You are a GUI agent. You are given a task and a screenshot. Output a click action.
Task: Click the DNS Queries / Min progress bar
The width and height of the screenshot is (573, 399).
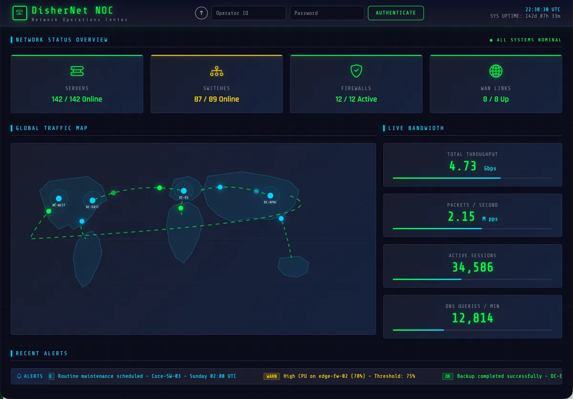pyautogui.click(x=473, y=330)
